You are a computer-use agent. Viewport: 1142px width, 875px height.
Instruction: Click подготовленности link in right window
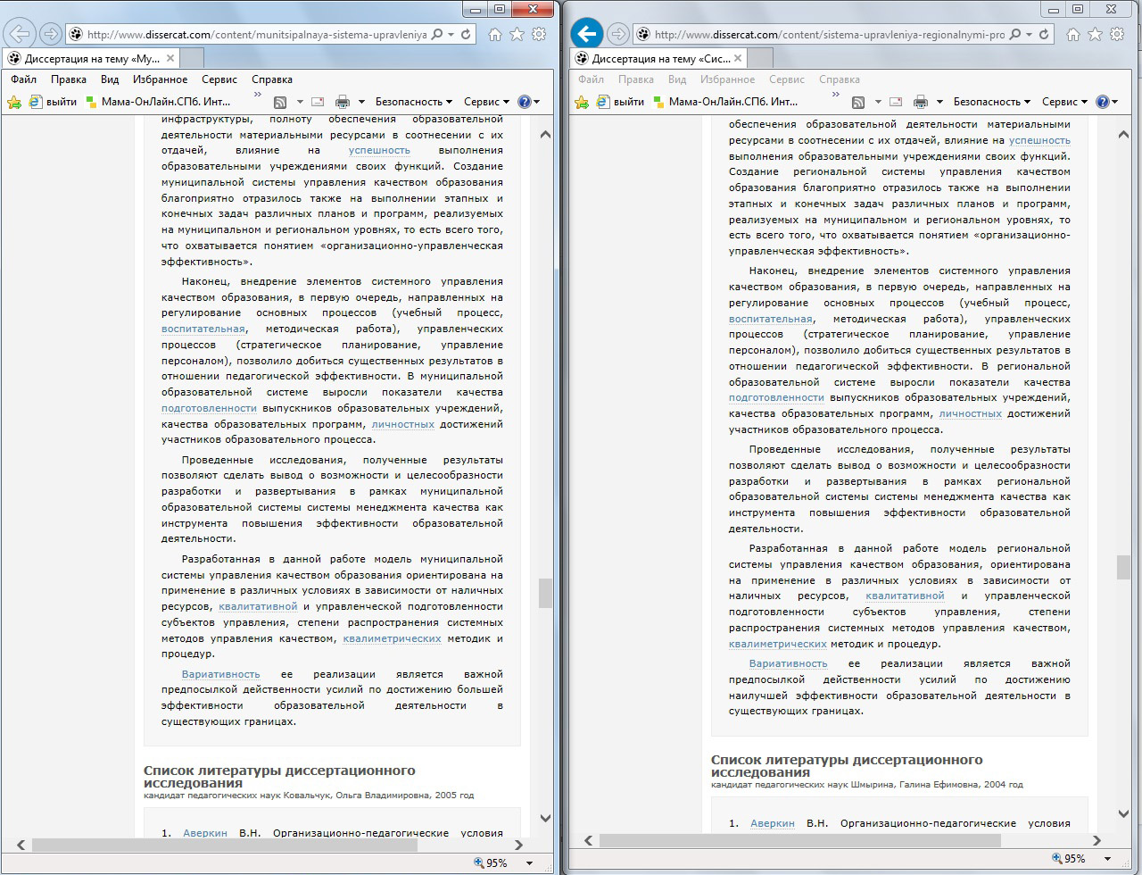[776, 397]
